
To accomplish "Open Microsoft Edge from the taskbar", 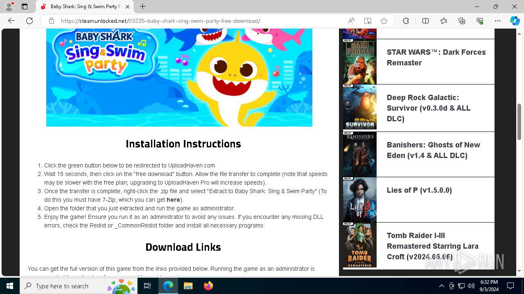I will point(168,286).
